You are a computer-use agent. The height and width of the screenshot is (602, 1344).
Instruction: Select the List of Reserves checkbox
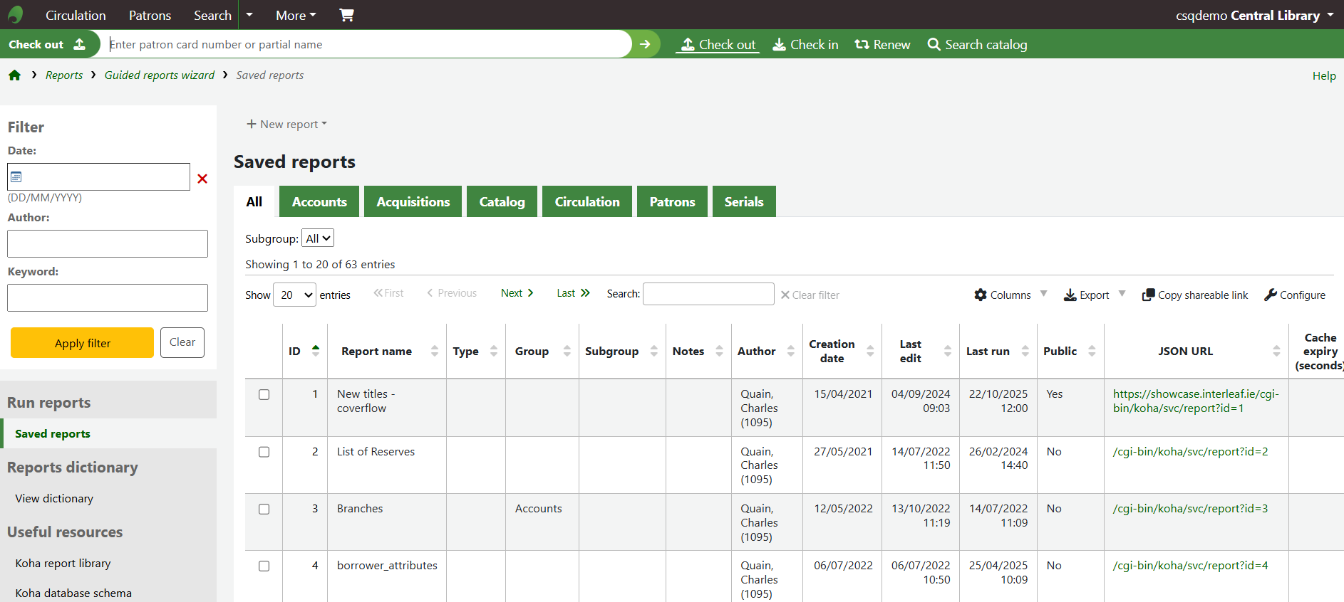pyautogui.click(x=264, y=452)
